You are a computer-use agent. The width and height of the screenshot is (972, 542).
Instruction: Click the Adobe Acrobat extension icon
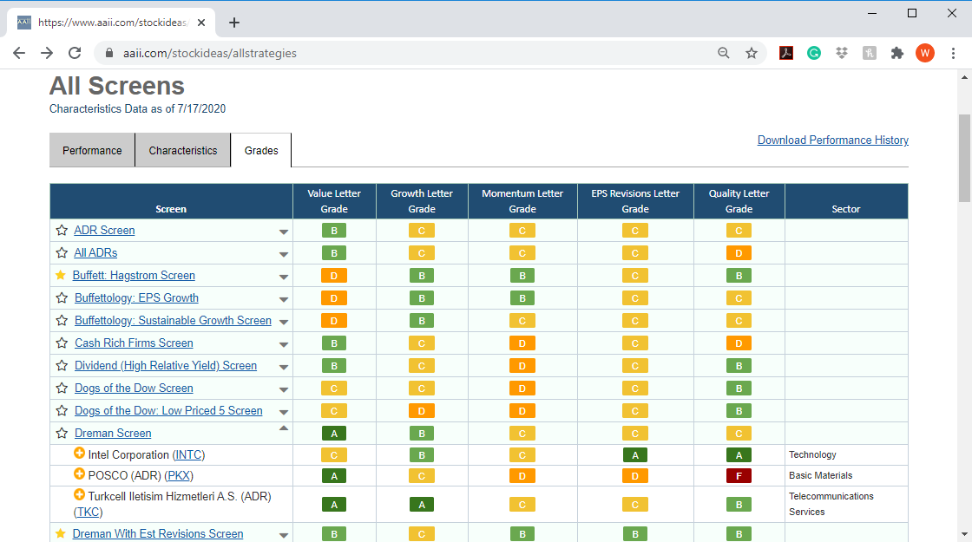[x=786, y=53]
